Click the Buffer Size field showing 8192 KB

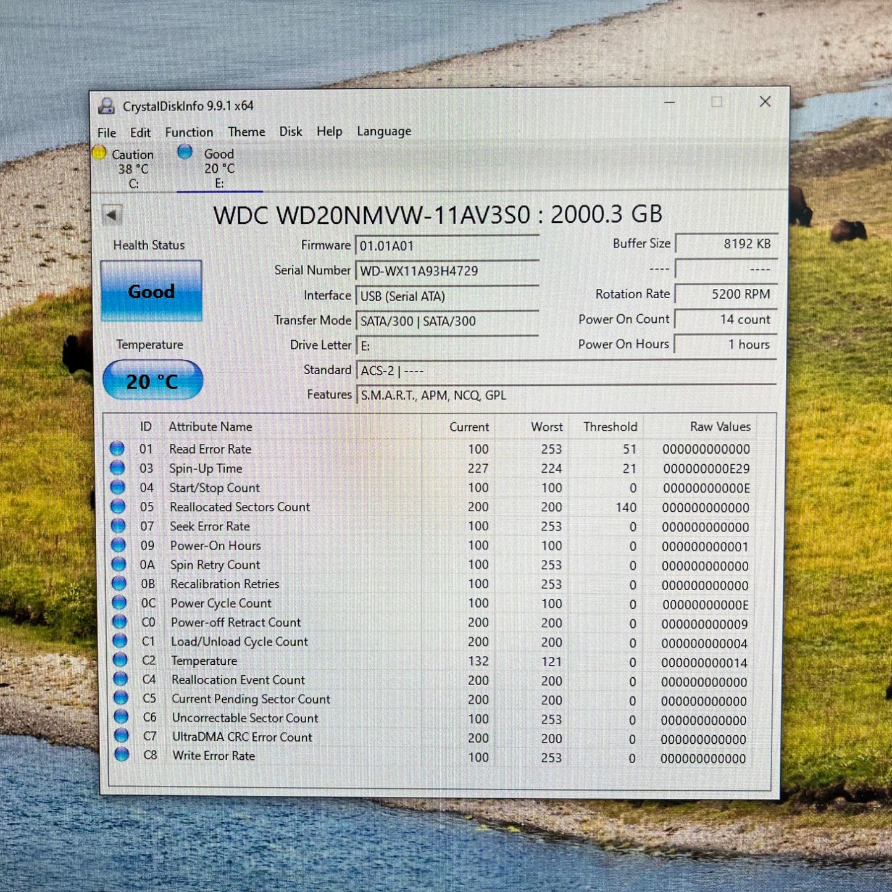[726, 244]
